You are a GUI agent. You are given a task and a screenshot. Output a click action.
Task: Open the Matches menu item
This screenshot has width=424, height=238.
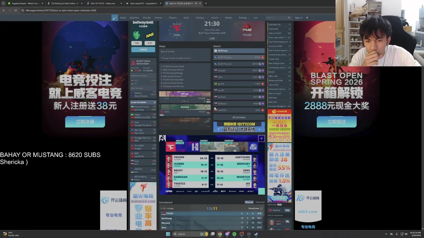click(134, 18)
